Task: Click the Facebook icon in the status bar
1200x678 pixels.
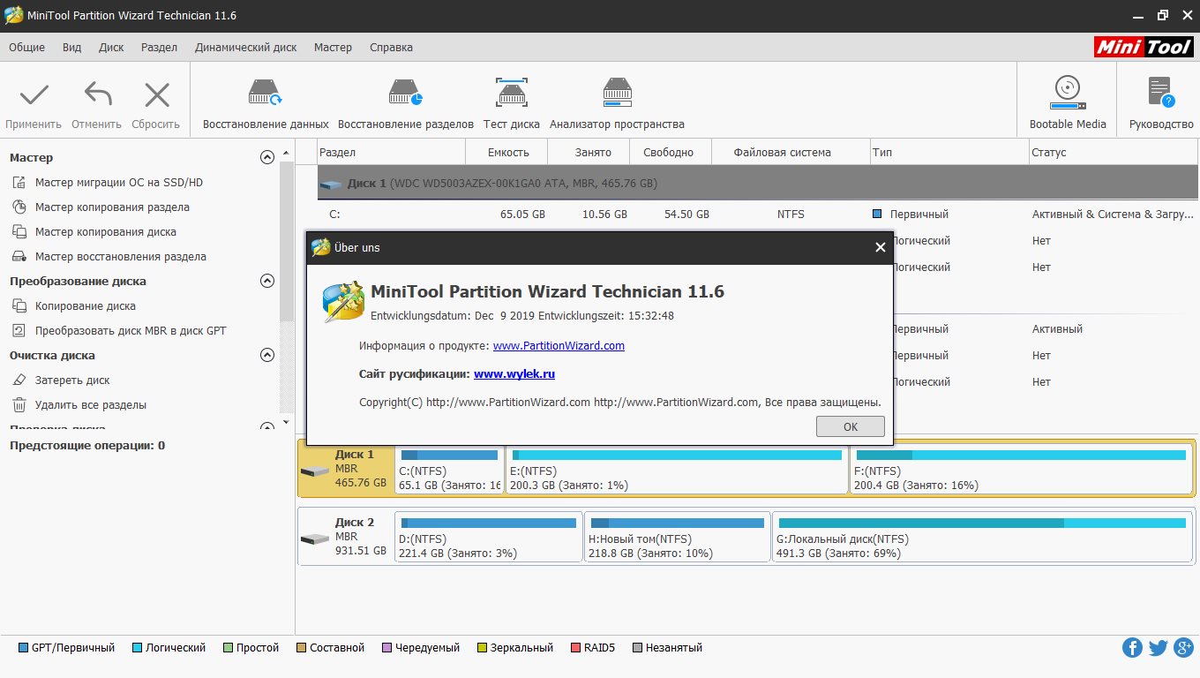Action: click(x=1132, y=648)
